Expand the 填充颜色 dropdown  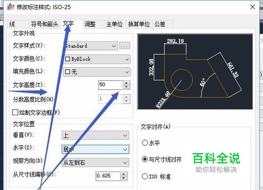[x=97, y=72]
